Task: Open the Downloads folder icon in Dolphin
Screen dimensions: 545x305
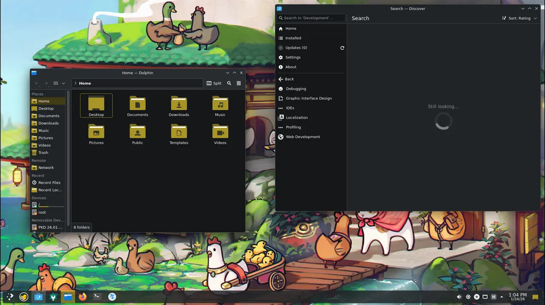Action: click(179, 106)
